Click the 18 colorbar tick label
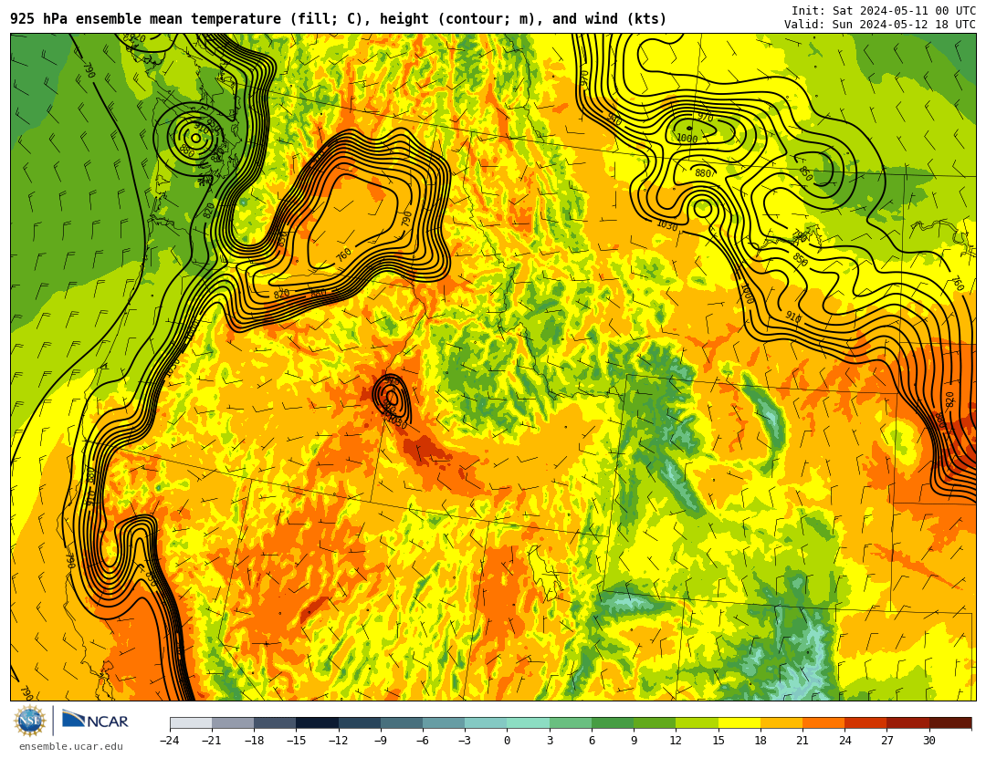The image size is (986, 758). (x=760, y=741)
